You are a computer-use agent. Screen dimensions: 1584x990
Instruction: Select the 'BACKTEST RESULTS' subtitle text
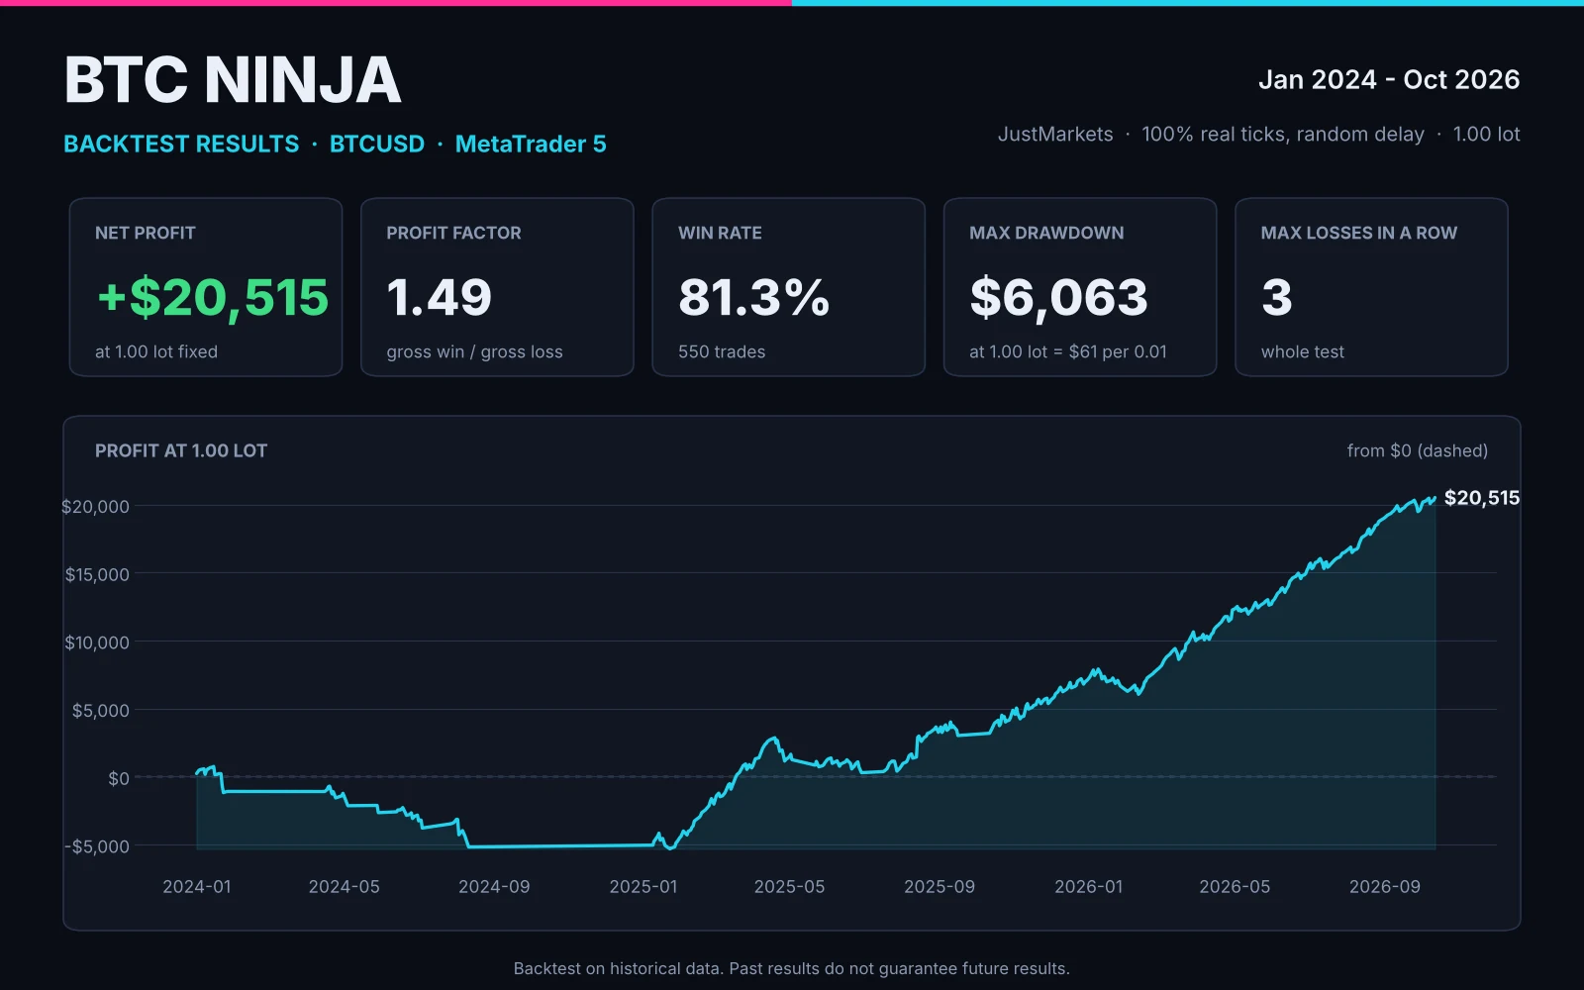tap(181, 144)
